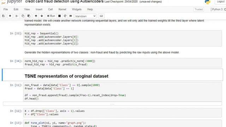Select code cell In [12] with df.drop

point(123,113)
